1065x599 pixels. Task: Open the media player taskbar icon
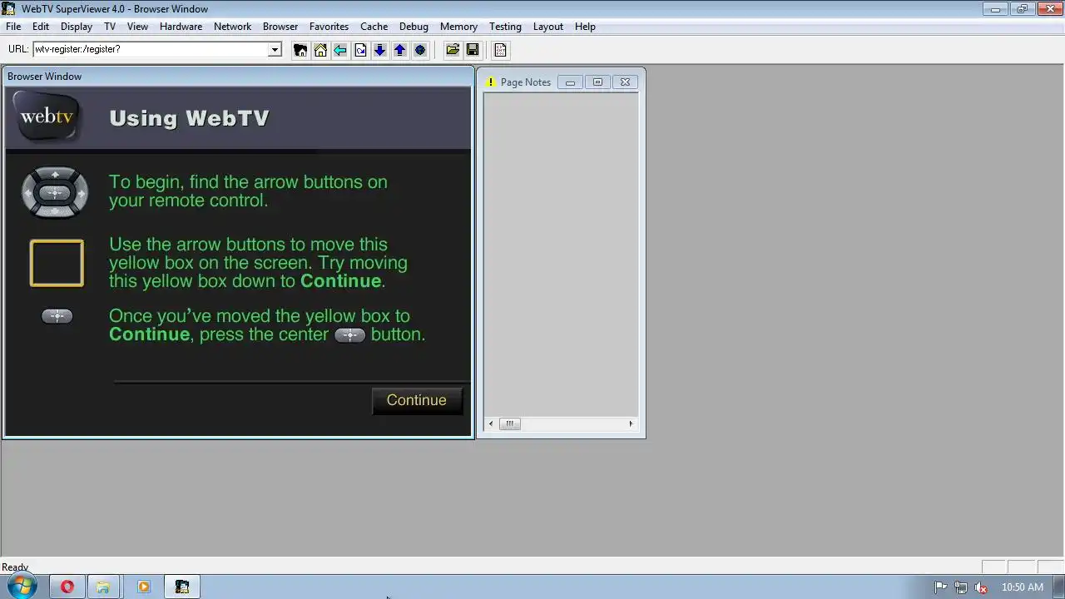click(x=143, y=587)
